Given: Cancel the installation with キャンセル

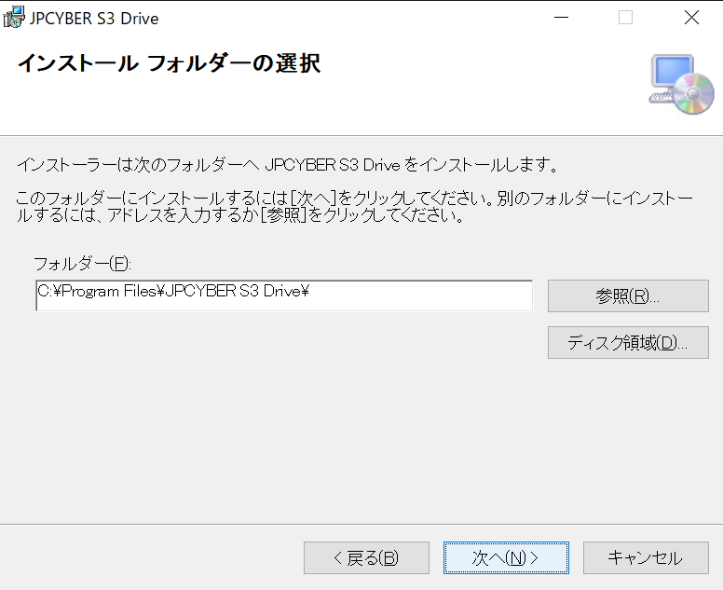Looking at the screenshot, I should 646,557.
